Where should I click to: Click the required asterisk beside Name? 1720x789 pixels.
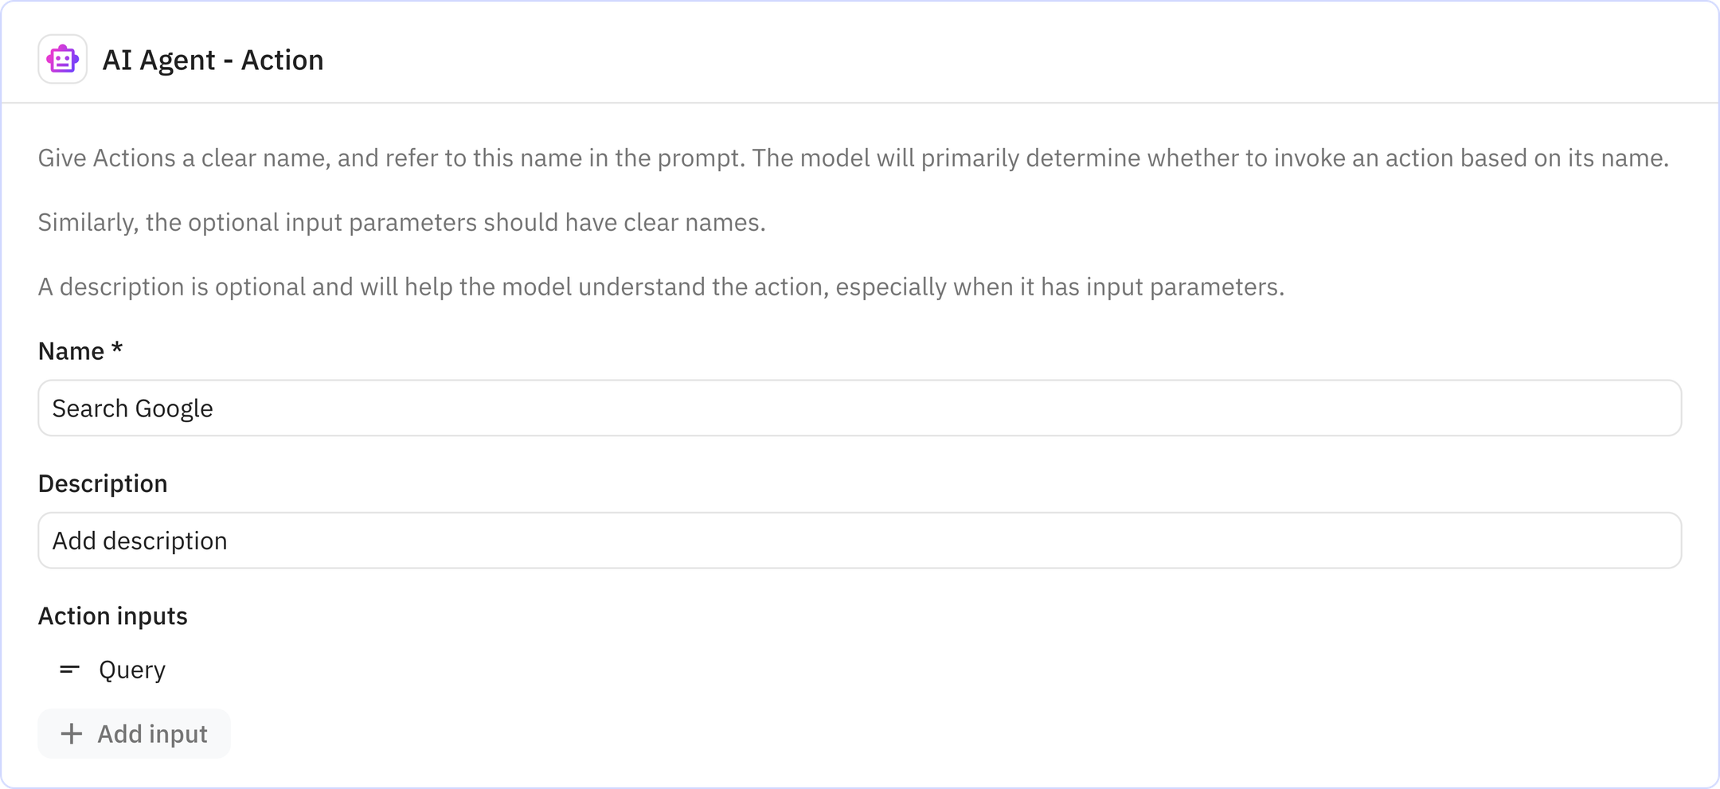point(117,349)
